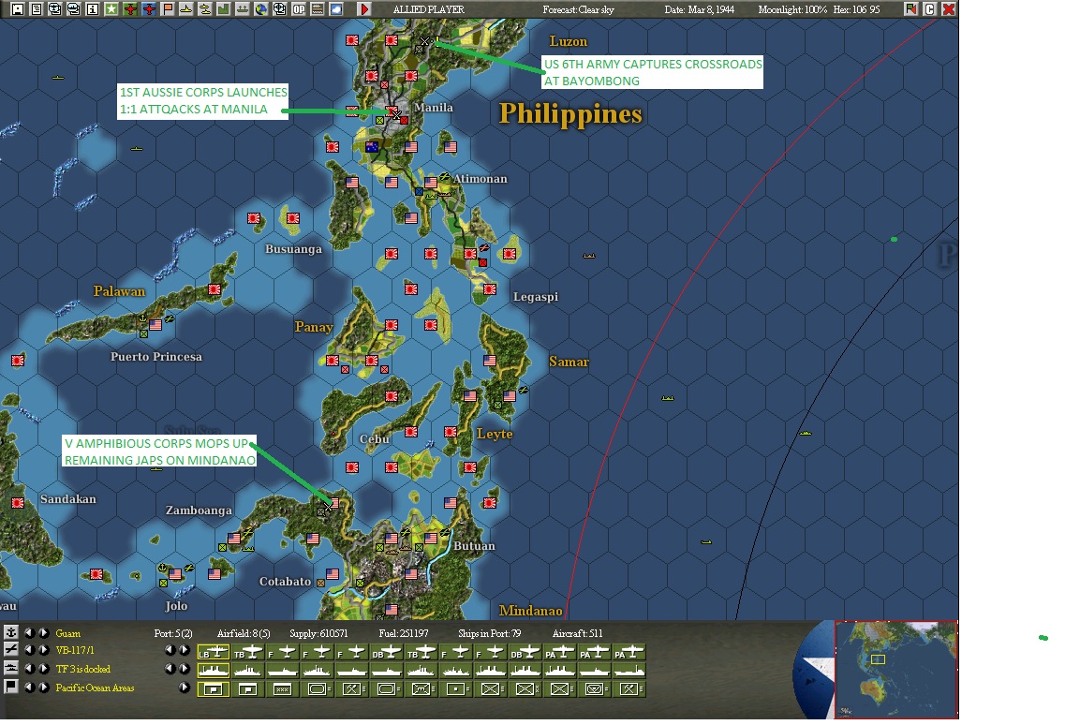Go to next air group after VB-117/1

click(x=43, y=649)
